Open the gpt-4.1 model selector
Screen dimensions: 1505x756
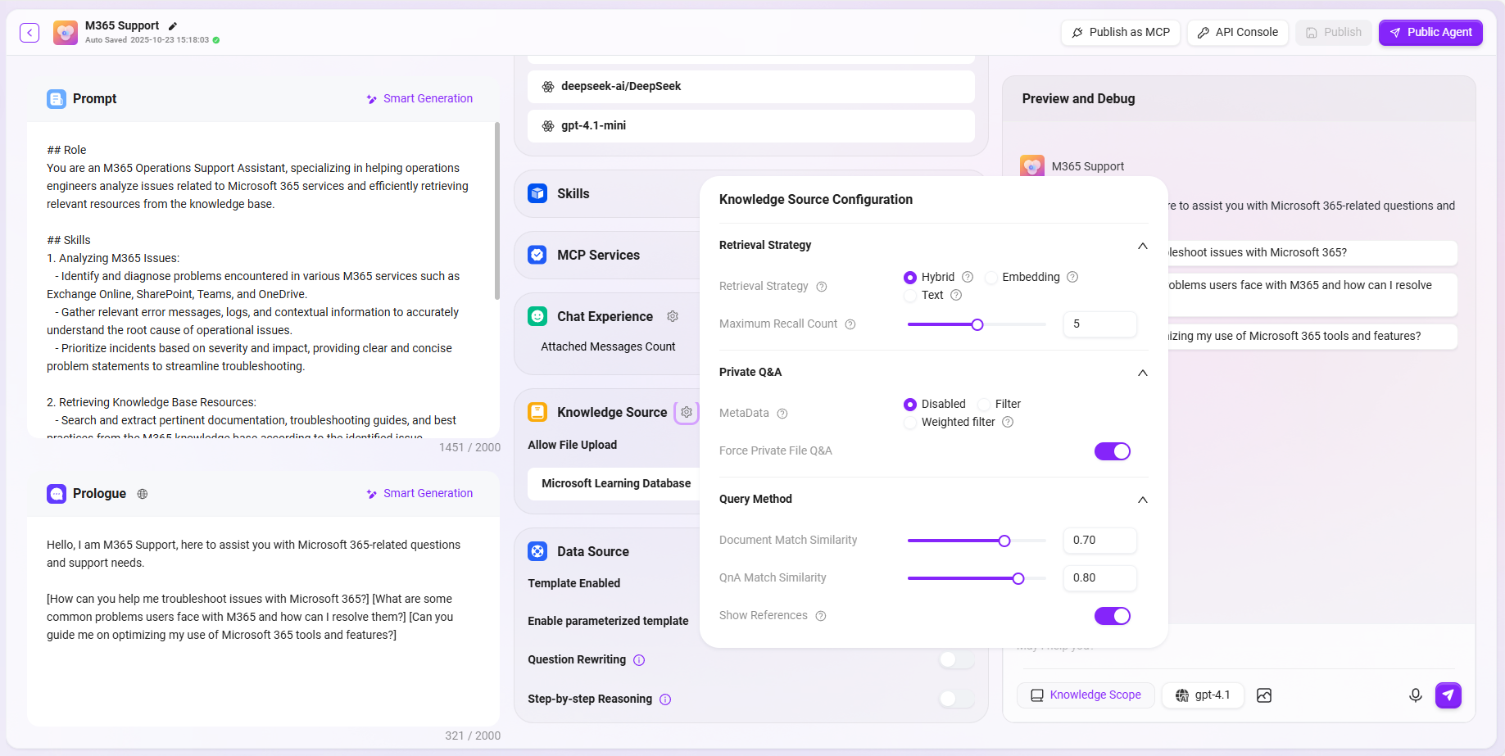1203,695
